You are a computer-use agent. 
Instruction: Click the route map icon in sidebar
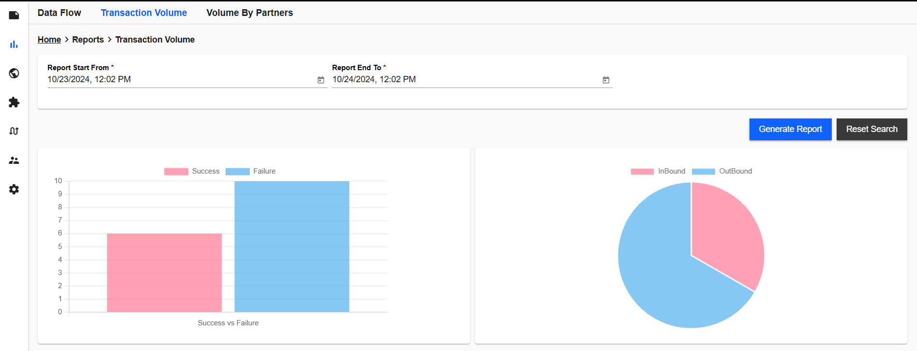(14, 131)
